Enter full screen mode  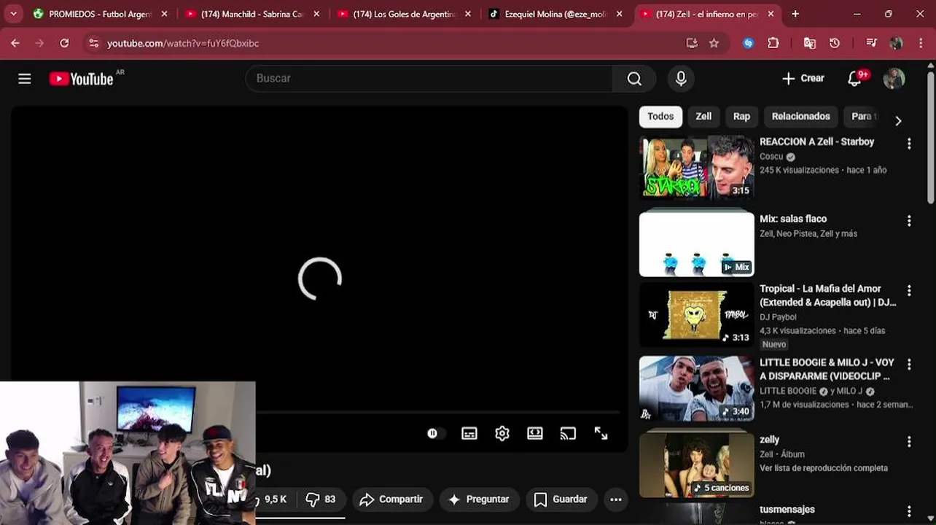[x=601, y=433]
